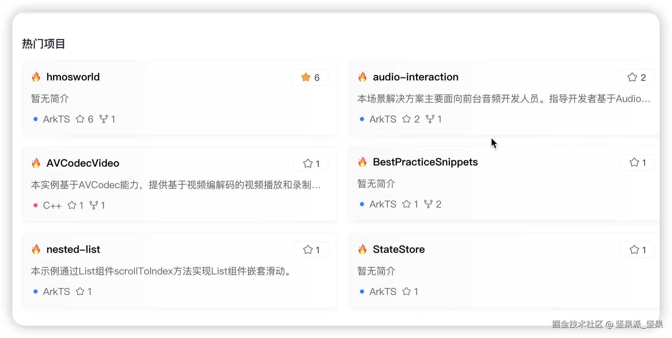Click the fork icon in hmosworld card

pyautogui.click(x=103, y=119)
